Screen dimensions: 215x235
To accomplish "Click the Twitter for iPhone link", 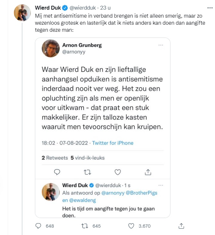I will click(113, 143).
